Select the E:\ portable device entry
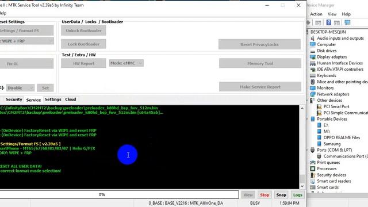The width and height of the screenshot is (368, 207). point(326,125)
